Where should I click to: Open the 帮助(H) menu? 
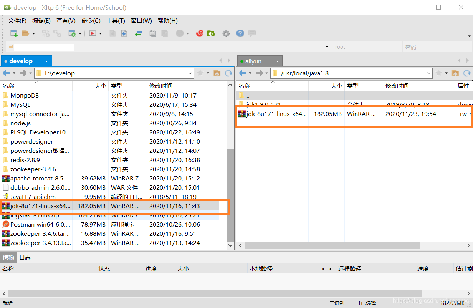[x=168, y=21]
